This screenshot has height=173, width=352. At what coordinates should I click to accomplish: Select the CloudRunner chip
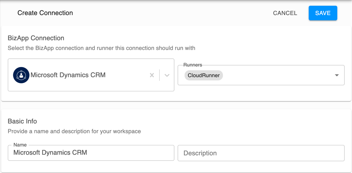coord(204,75)
